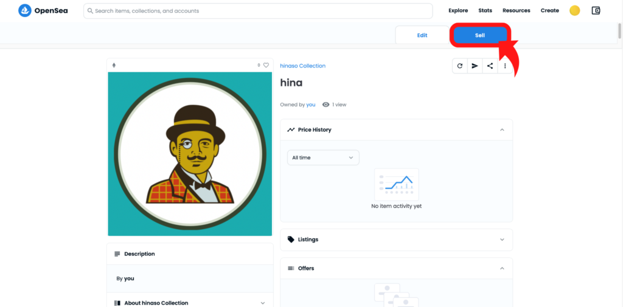Click the About hinaso Collection icon
Viewport: 623px width, 307px height.
coord(117,303)
